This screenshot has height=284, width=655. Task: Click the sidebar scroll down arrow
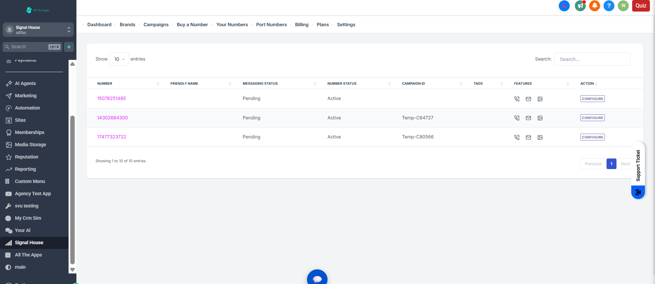coord(72,270)
